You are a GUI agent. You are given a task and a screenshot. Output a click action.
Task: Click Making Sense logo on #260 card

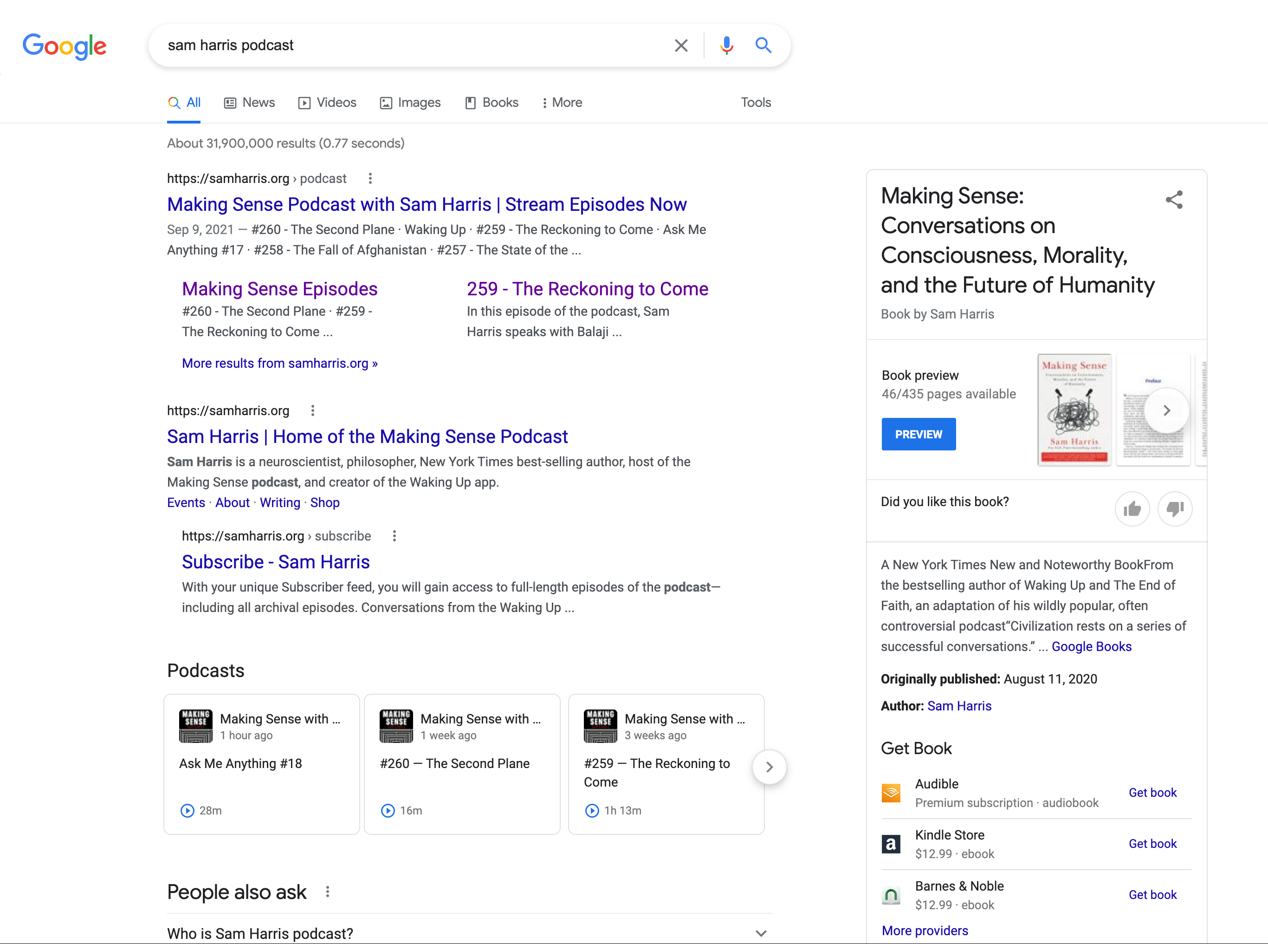click(396, 727)
